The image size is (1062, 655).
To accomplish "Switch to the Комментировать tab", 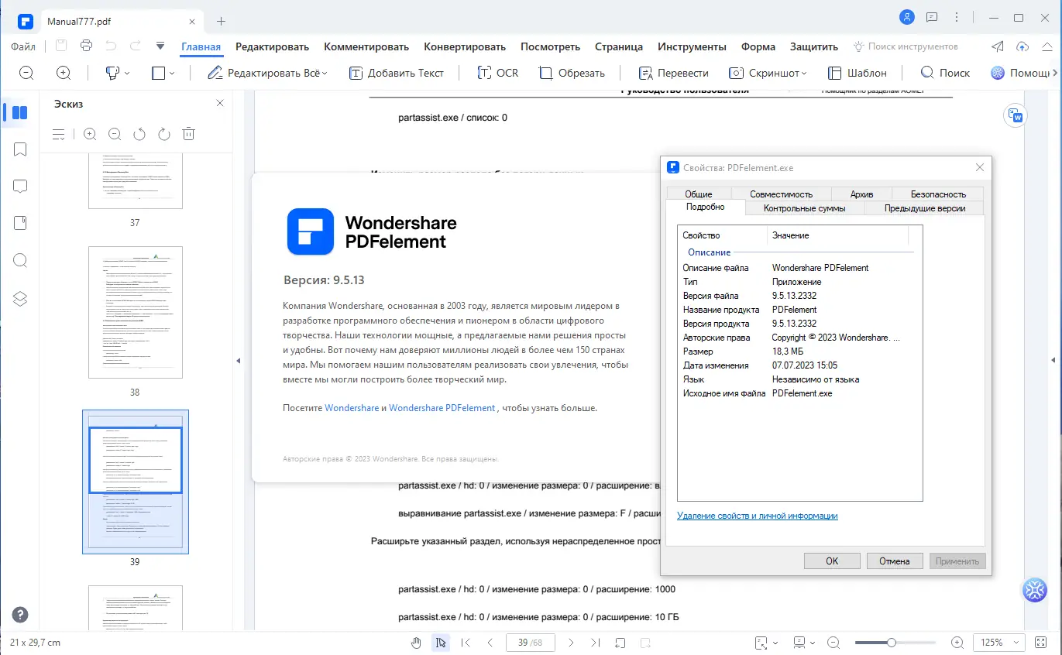I will (366, 46).
